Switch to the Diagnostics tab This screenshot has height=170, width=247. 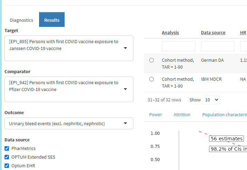coord(21,20)
